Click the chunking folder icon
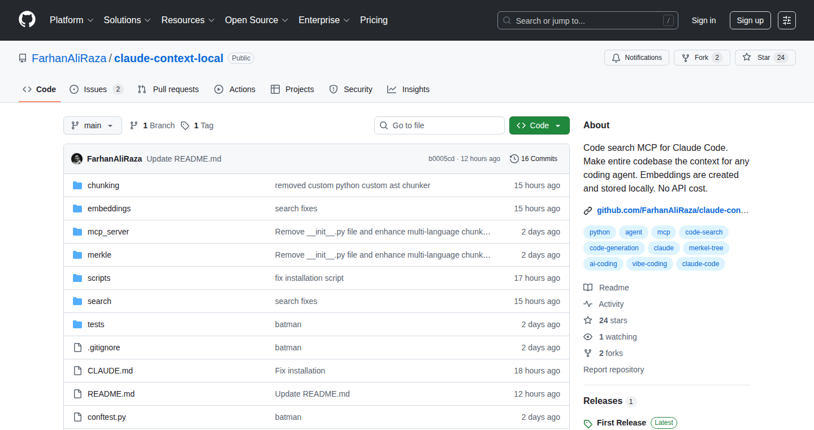 tap(77, 185)
